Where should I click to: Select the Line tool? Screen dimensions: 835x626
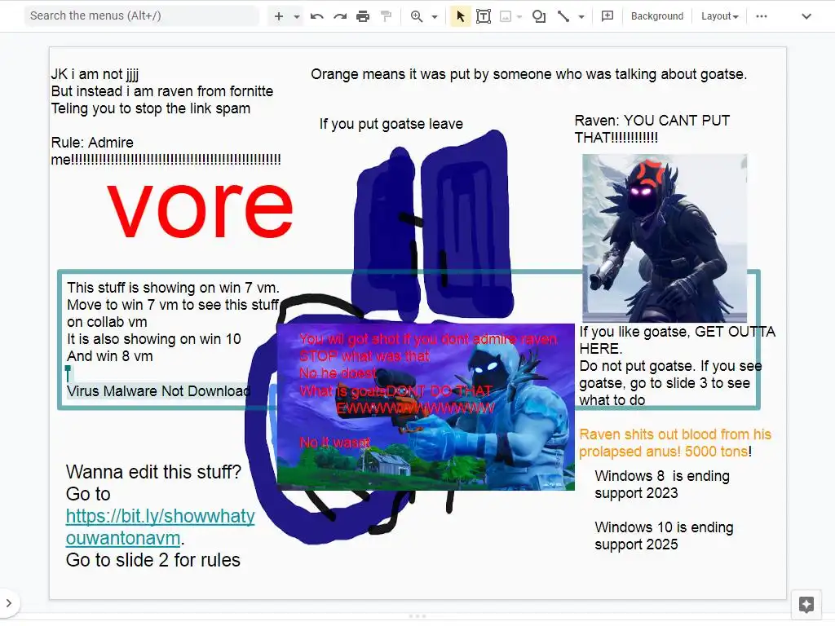(x=563, y=16)
